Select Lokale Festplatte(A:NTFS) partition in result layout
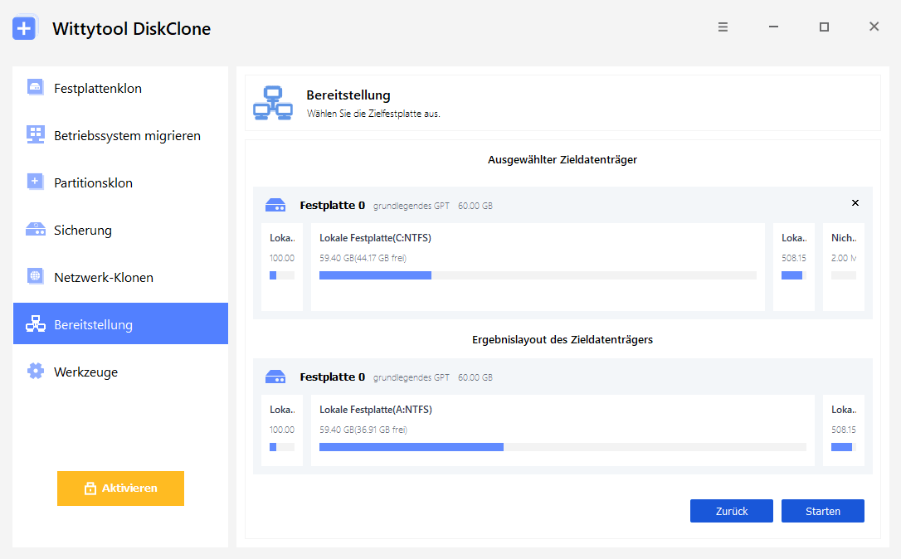The height and width of the screenshot is (559, 901). [563, 430]
